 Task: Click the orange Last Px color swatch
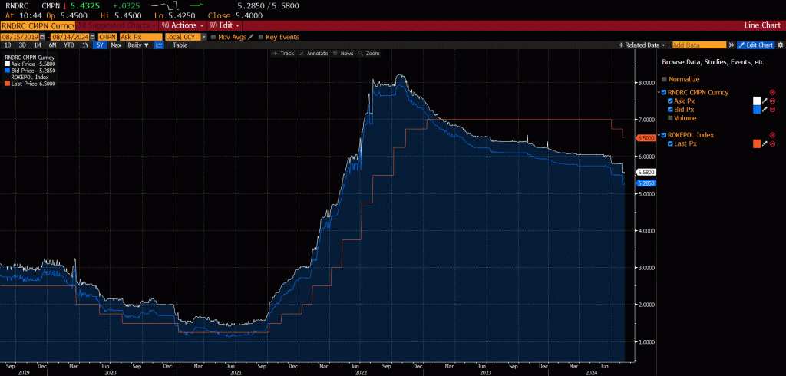tap(756, 143)
